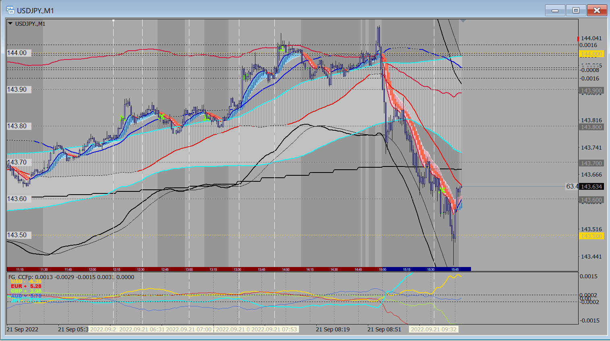Viewport: 610px width, 341px height.
Task: Click the grey 143.900 level tag on price axis
Action: pyautogui.click(x=591, y=90)
